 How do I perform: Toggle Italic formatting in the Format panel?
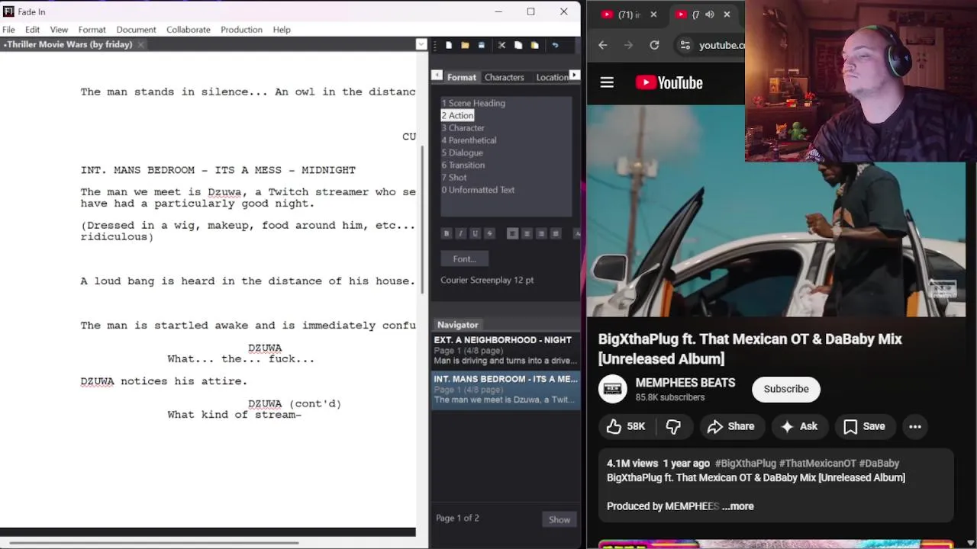coord(460,233)
